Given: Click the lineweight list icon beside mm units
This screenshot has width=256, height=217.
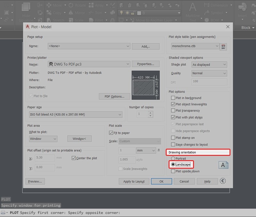Looking at the screenshot, I should (159, 150).
